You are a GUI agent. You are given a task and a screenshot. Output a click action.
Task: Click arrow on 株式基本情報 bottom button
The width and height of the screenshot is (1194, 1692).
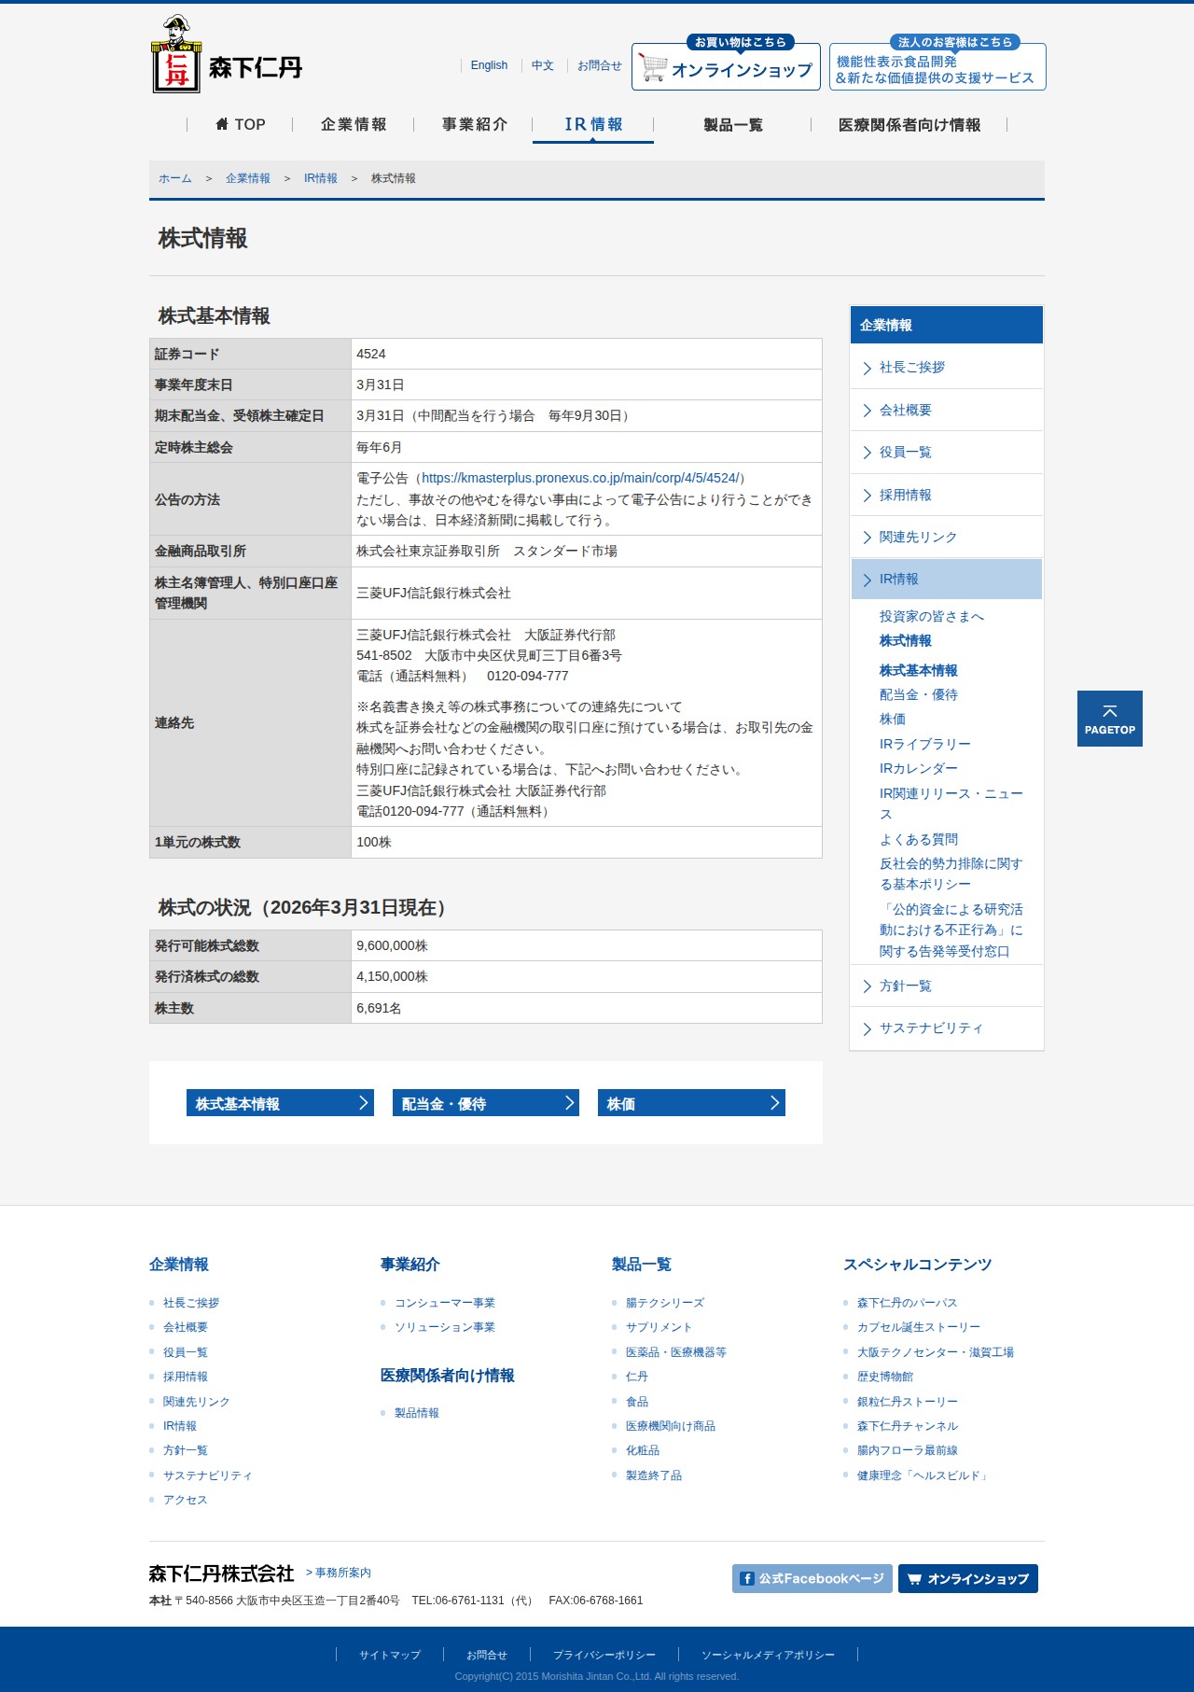(x=364, y=1103)
